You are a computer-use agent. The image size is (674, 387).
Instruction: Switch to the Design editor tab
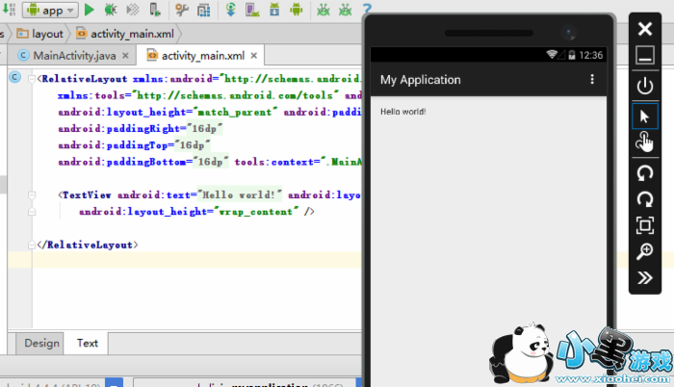point(41,343)
